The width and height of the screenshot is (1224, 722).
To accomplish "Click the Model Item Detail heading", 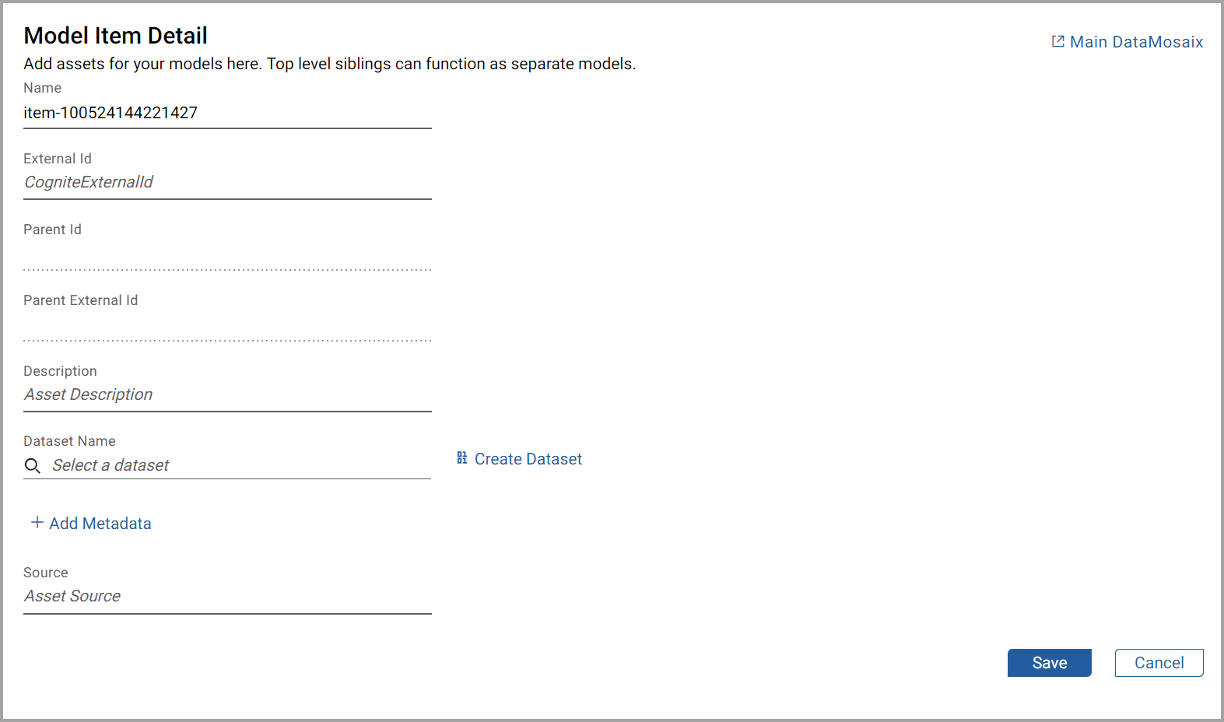I will tap(116, 36).
